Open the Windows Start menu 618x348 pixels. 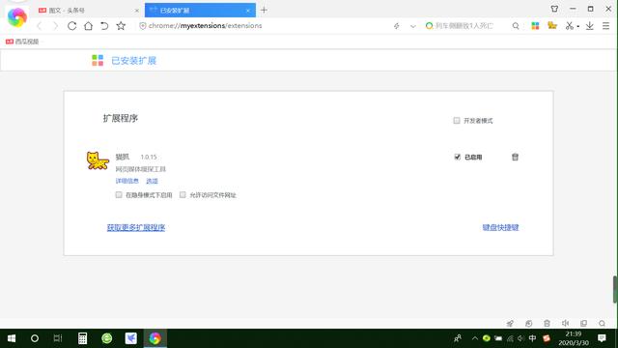(12, 338)
